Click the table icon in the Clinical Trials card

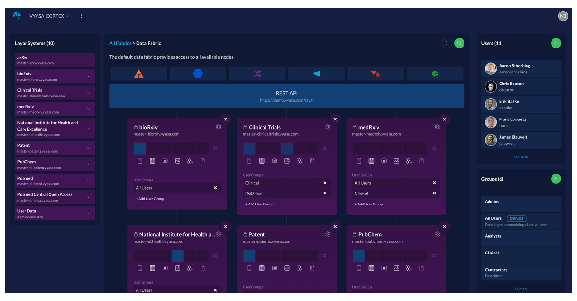262,161
